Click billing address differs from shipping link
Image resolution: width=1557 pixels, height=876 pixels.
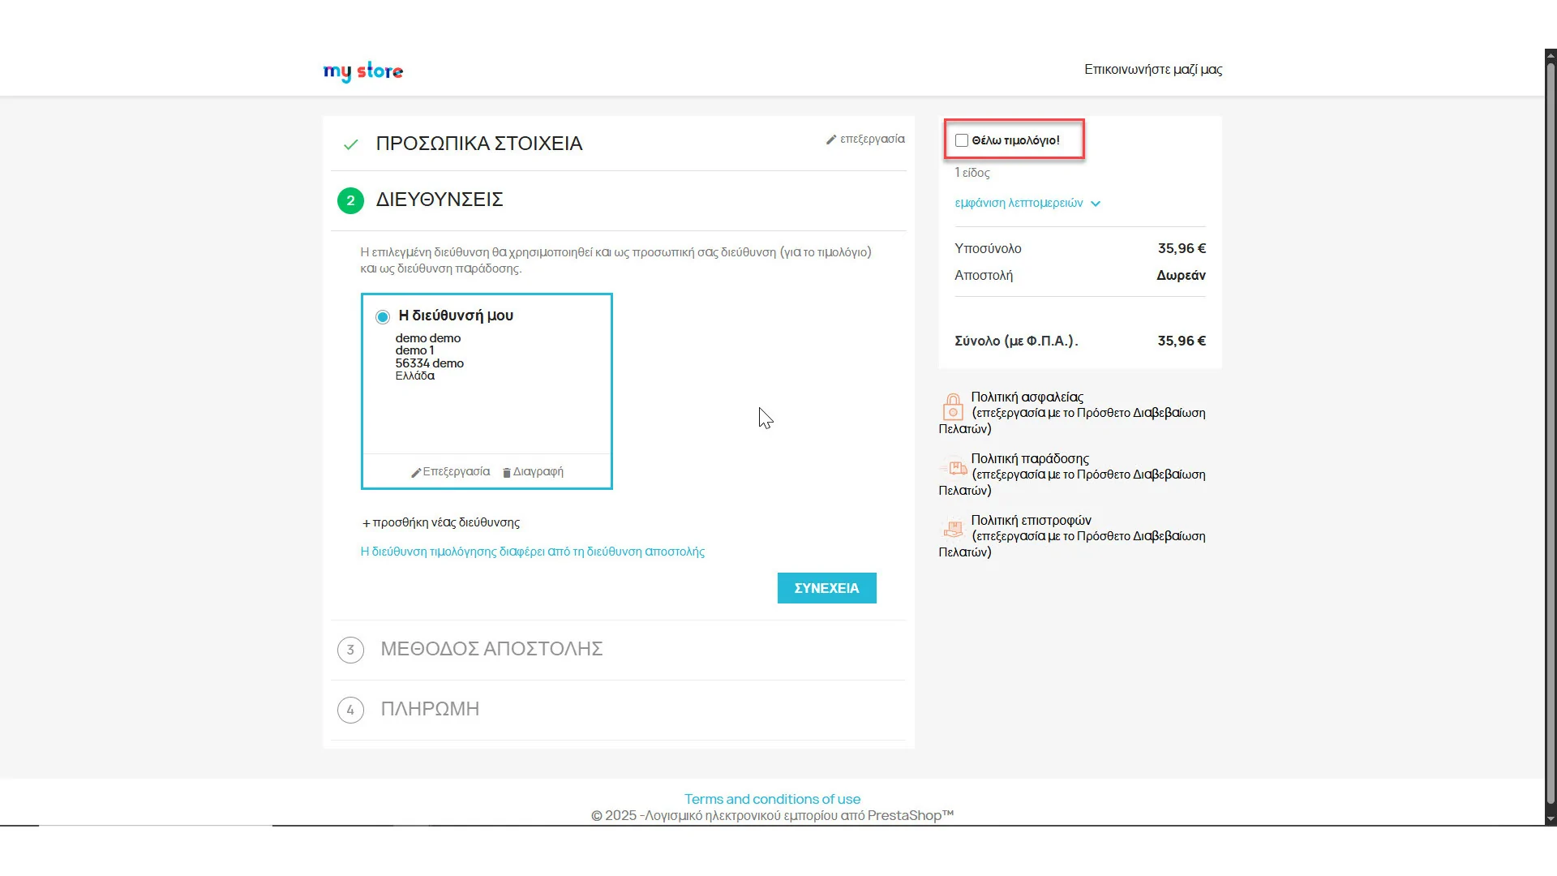(x=532, y=552)
